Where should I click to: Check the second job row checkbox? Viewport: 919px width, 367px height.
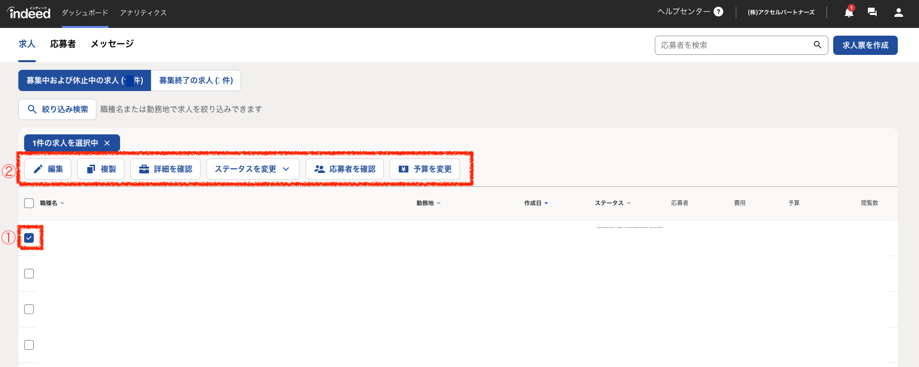[29, 274]
